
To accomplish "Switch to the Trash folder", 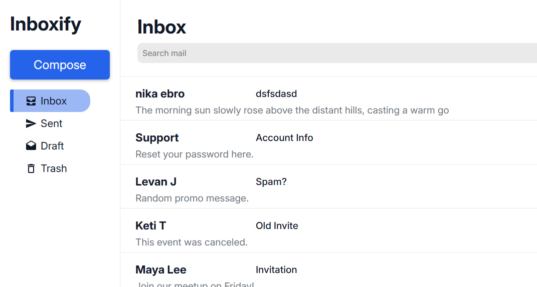I will 54,168.
